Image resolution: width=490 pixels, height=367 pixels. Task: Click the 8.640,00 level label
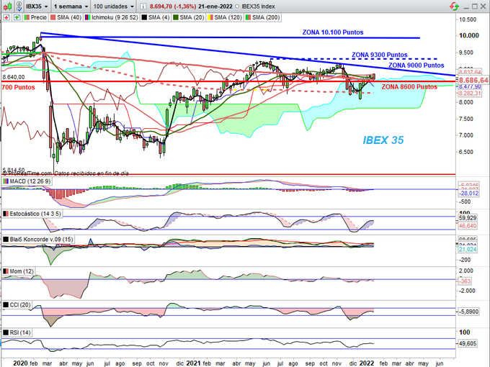[x=14, y=77]
